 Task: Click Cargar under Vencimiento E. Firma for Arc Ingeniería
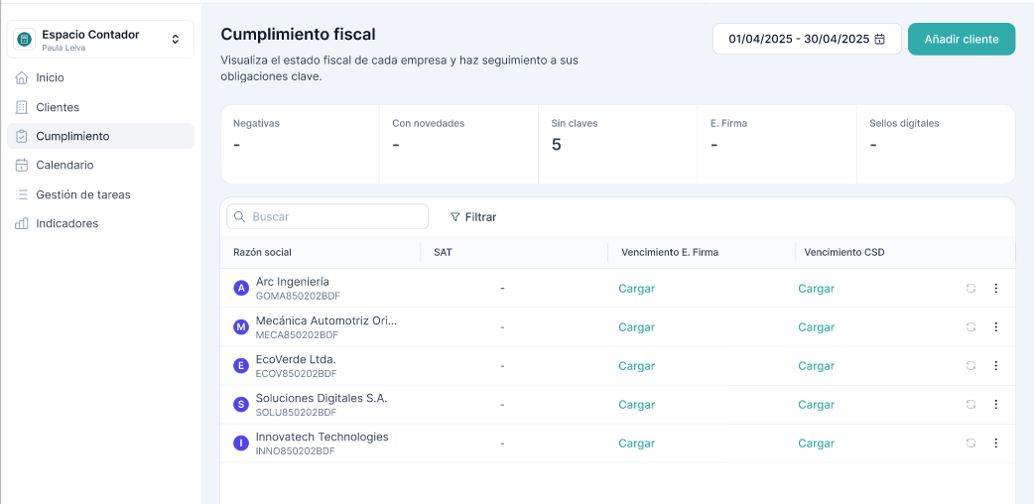636,289
